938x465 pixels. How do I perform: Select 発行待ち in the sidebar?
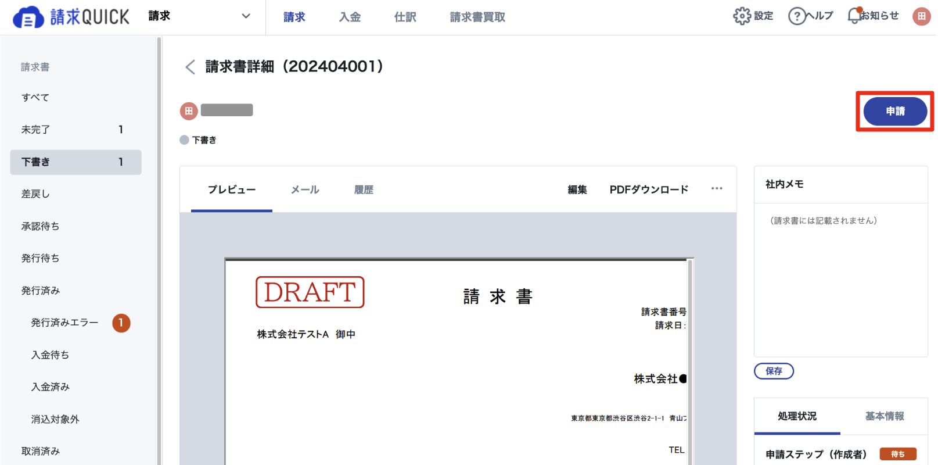point(76,258)
